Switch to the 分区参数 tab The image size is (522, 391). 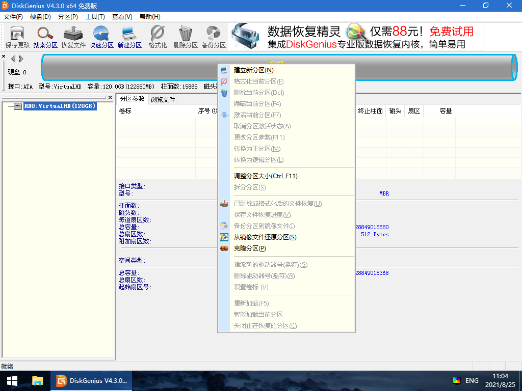(132, 99)
